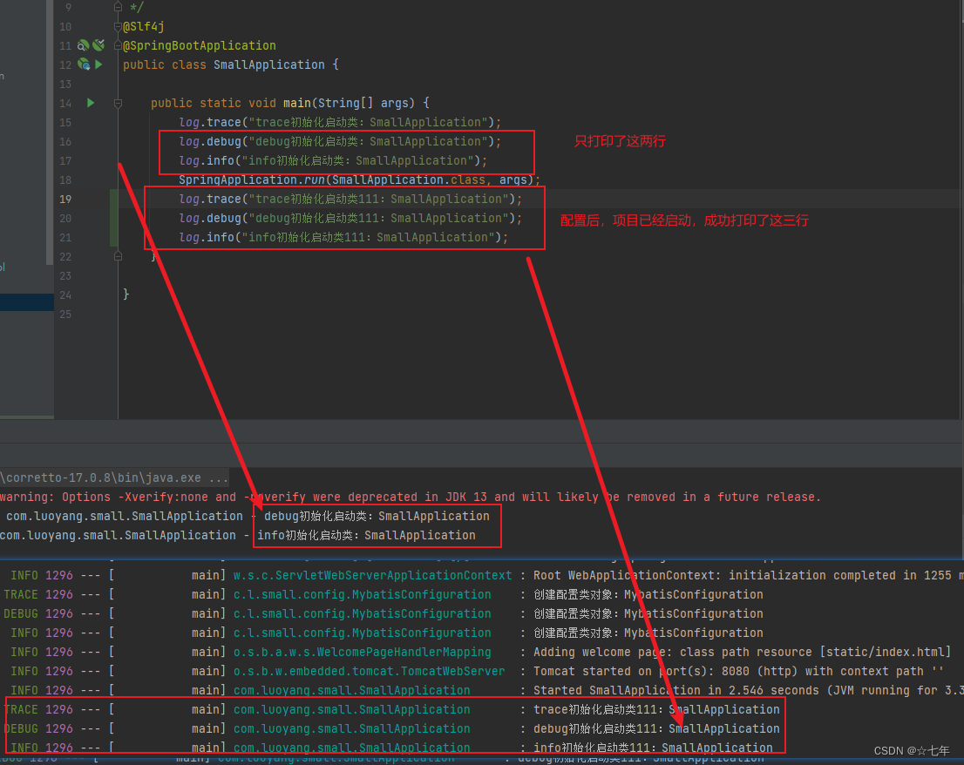964x765 pixels.
Task: Click the fold end marker on line 22
Action: coord(118,256)
